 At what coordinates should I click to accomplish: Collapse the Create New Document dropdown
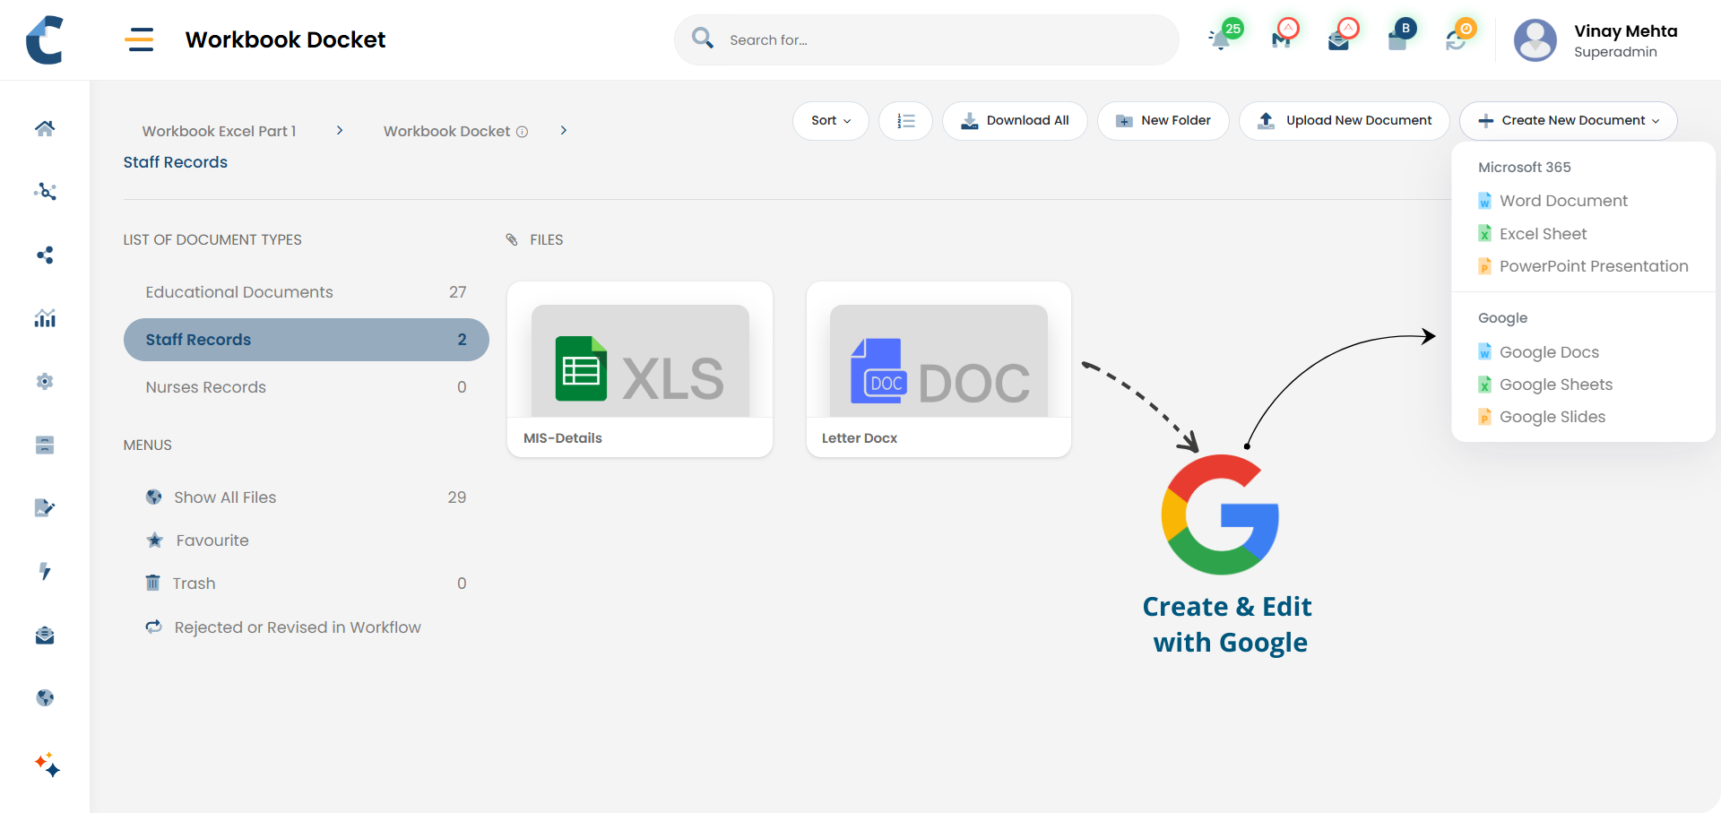(x=1568, y=121)
